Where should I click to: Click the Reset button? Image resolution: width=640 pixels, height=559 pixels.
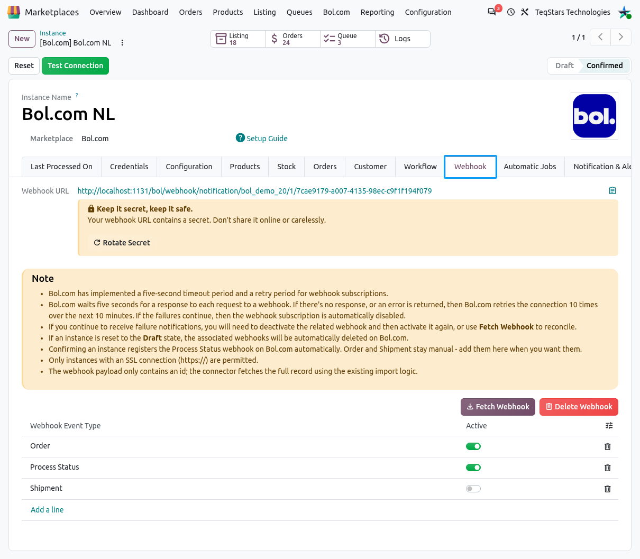24,66
